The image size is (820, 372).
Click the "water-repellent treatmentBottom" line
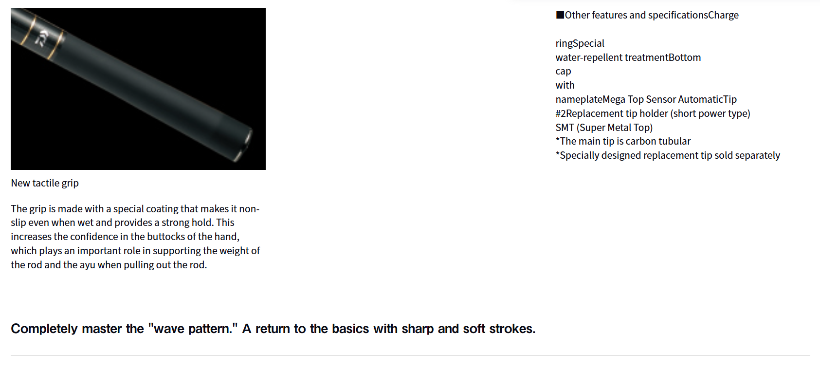tap(628, 57)
